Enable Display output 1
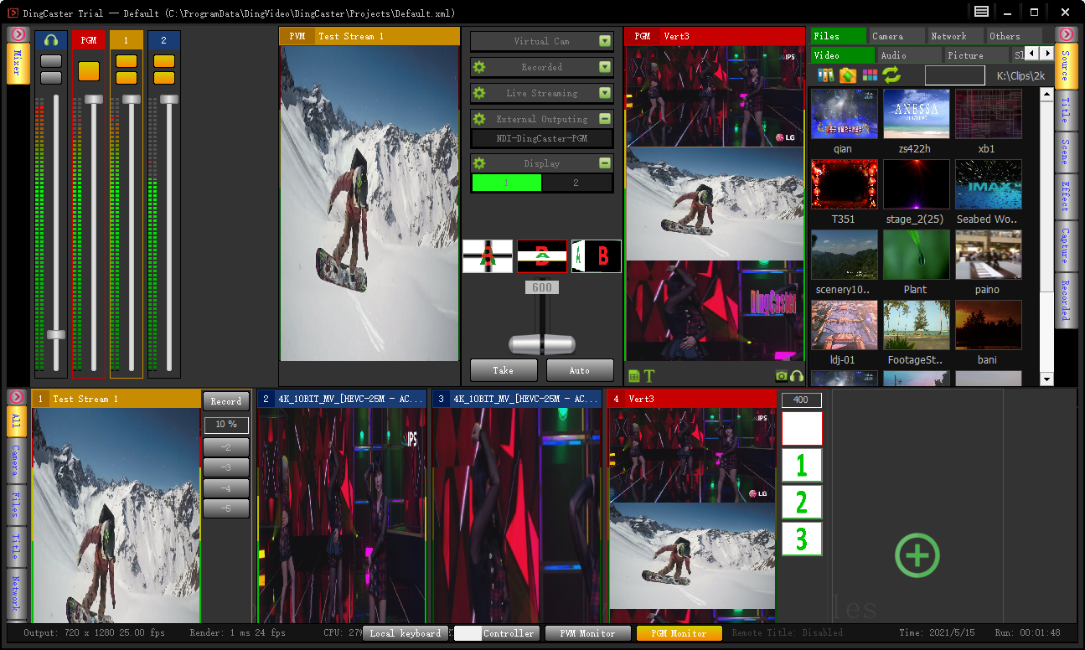This screenshot has height=650, width=1085. point(507,183)
